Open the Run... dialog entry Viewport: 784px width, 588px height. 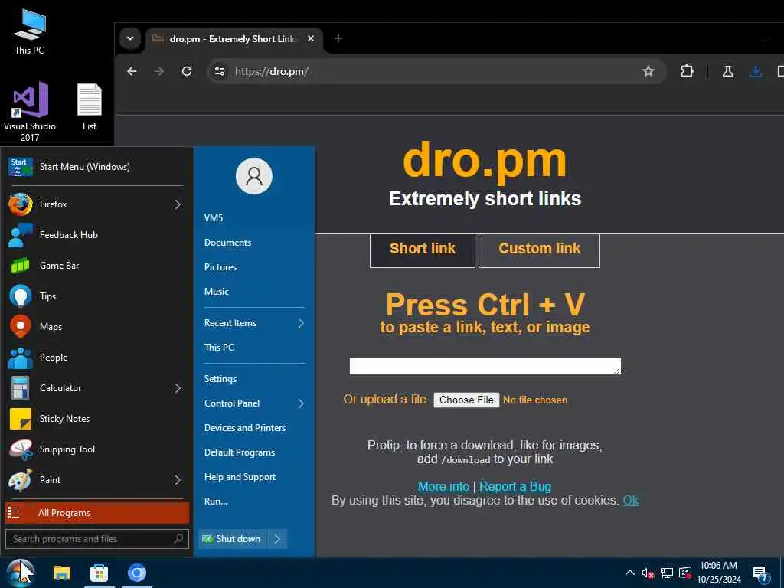(x=215, y=501)
